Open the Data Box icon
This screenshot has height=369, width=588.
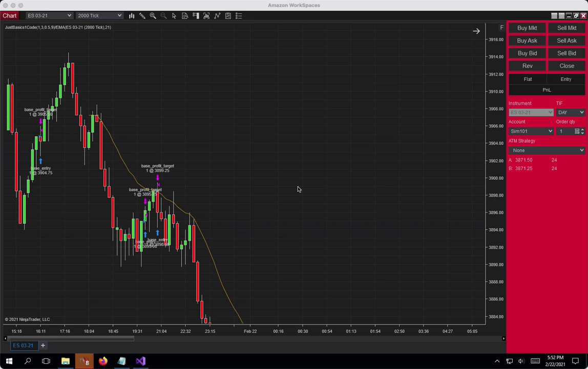(x=185, y=16)
